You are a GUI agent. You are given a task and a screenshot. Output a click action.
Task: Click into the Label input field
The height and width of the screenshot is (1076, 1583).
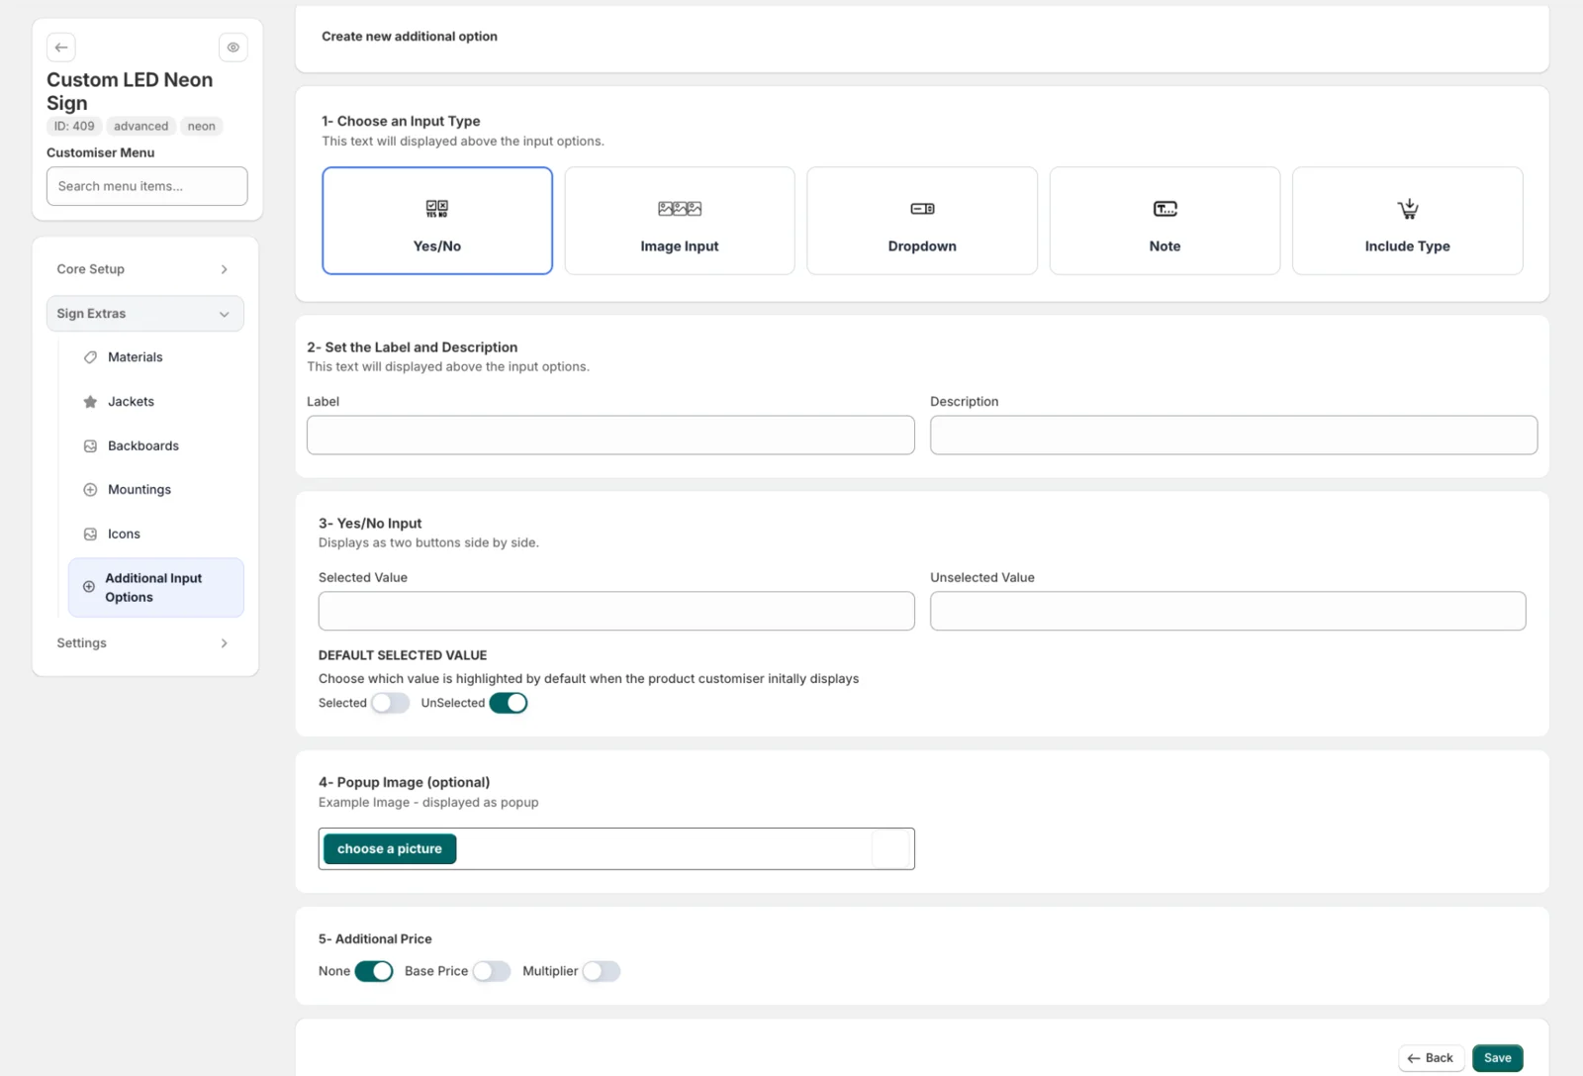pyautogui.click(x=610, y=436)
